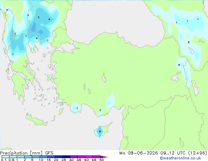Click legend scale label '35'
This screenshot has height=161, width=208.
point(79,160)
